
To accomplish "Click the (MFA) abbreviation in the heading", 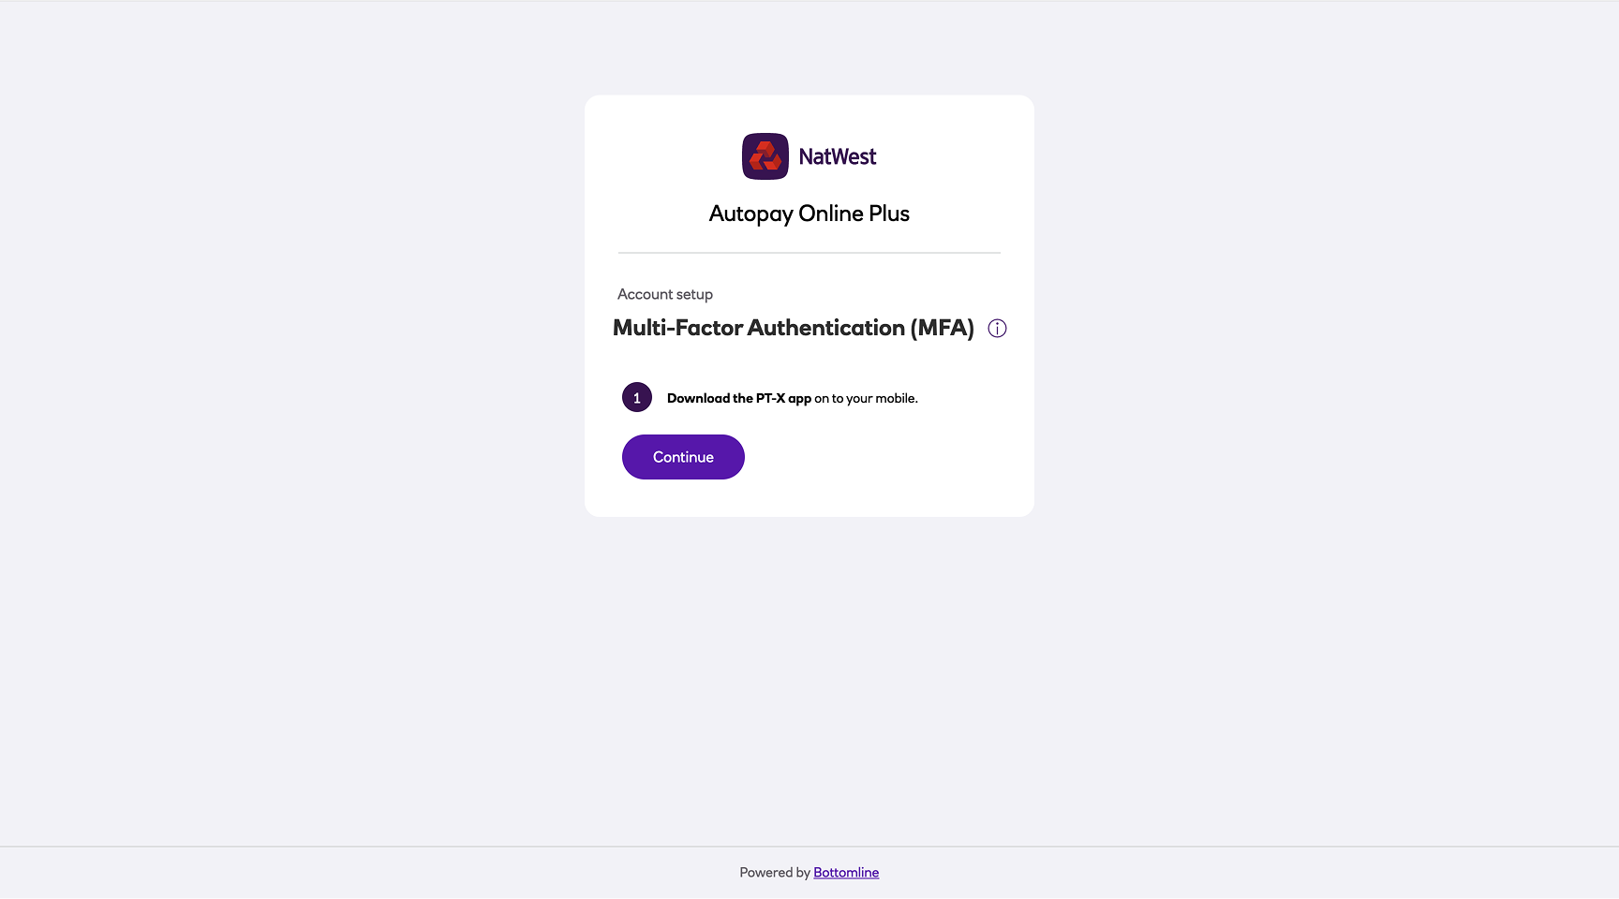I will [943, 328].
